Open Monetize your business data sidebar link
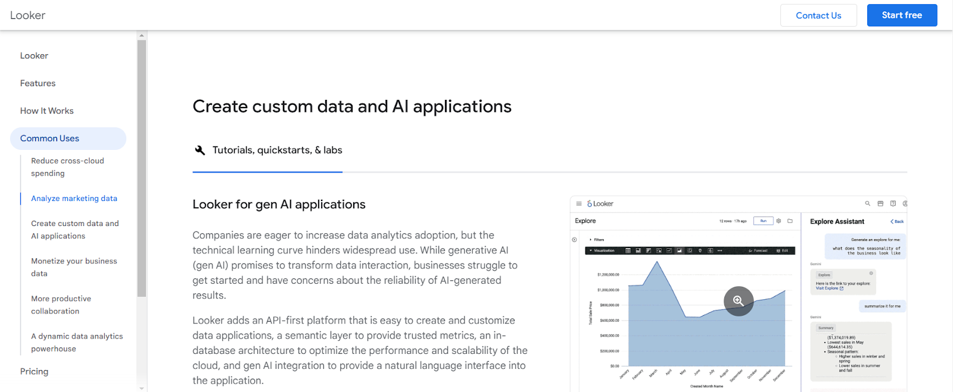 coord(74,267)
